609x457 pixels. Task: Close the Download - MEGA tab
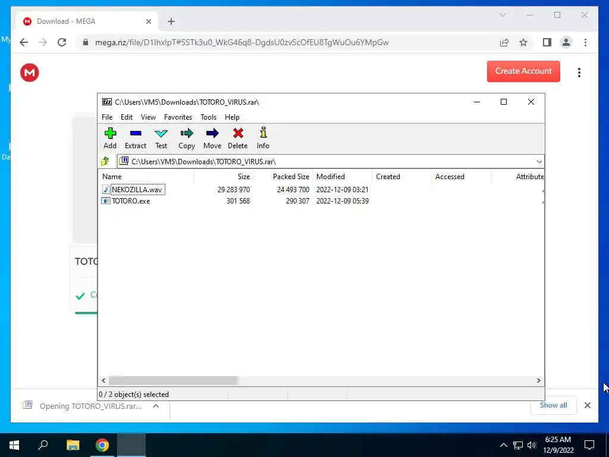(x=148, y=21)
